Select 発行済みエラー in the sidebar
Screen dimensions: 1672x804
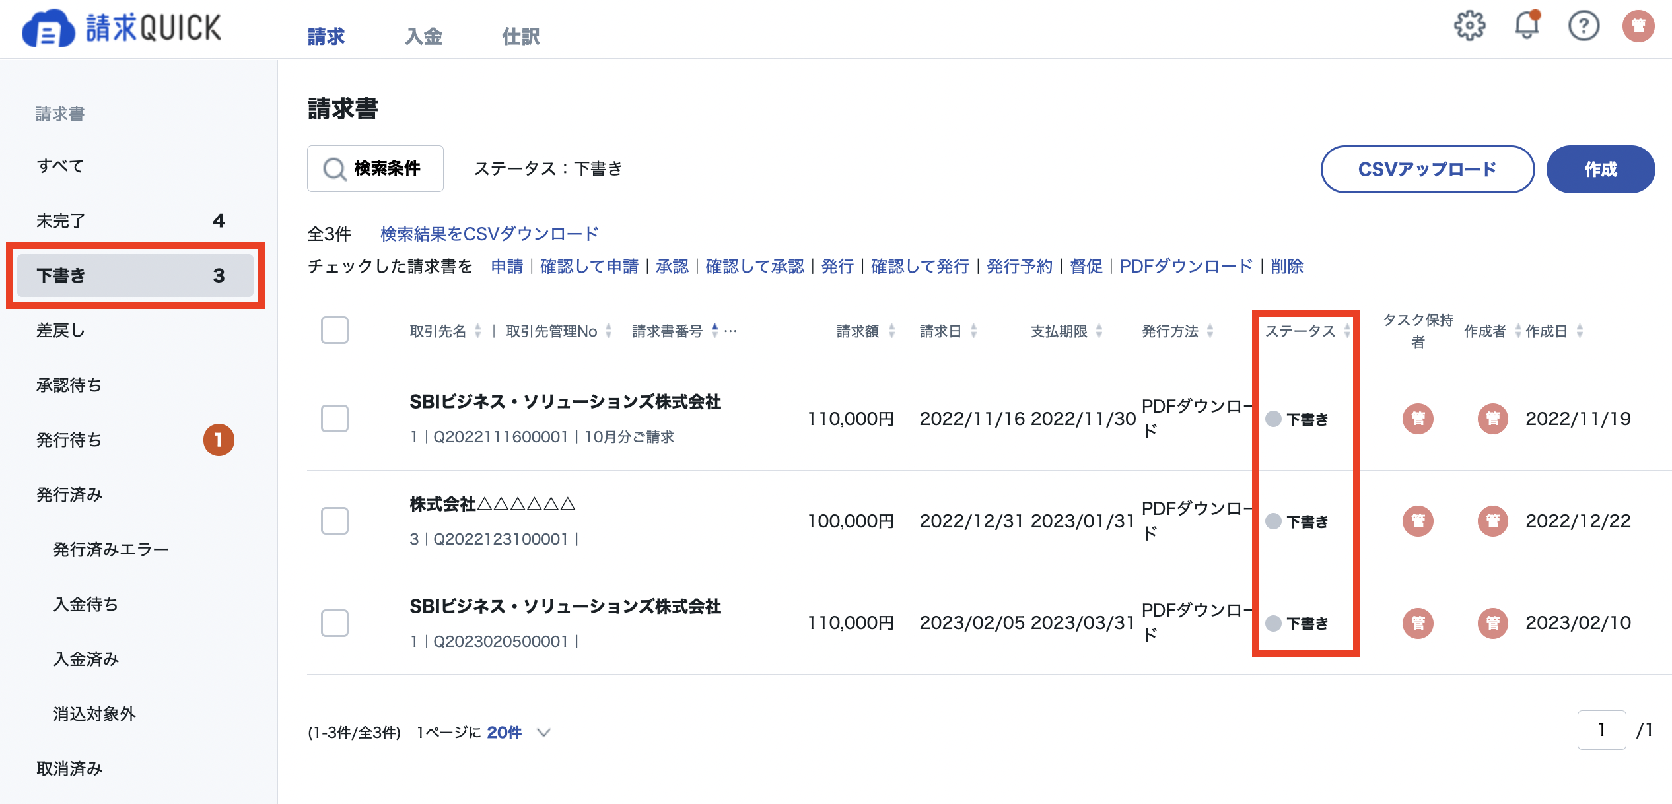click(x=135, y=549)
